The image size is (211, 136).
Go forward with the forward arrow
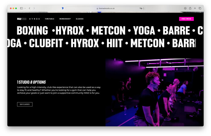tap(34, 8)
